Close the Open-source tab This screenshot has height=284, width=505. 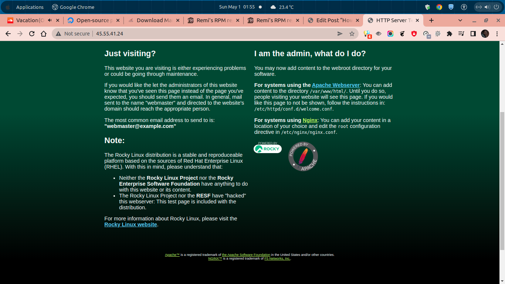pos(118,20)
